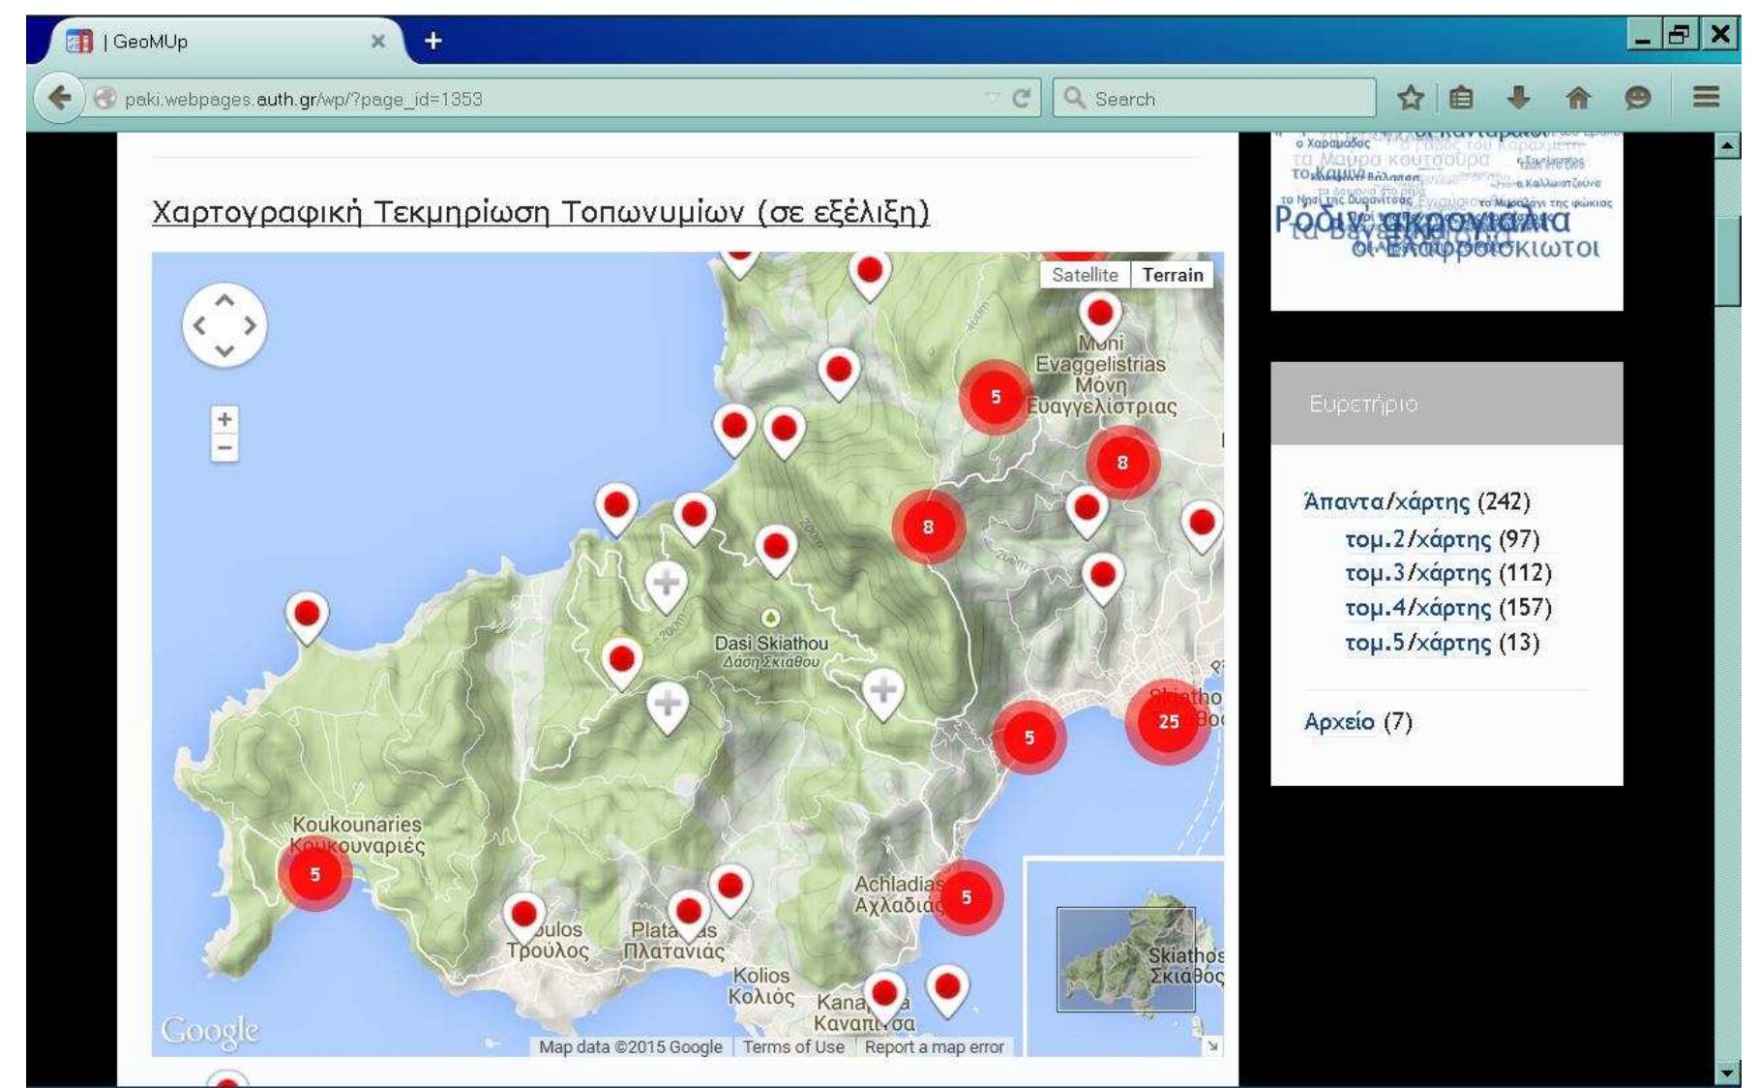Select the Terrain map type

pyautogui.click(x=1173, y=275)
